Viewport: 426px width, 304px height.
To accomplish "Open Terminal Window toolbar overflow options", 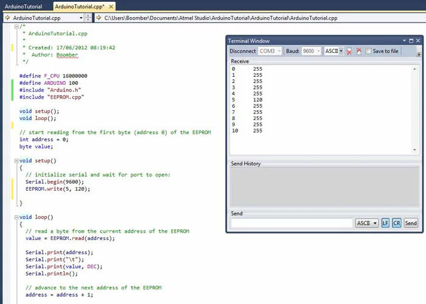I will 419,54.
